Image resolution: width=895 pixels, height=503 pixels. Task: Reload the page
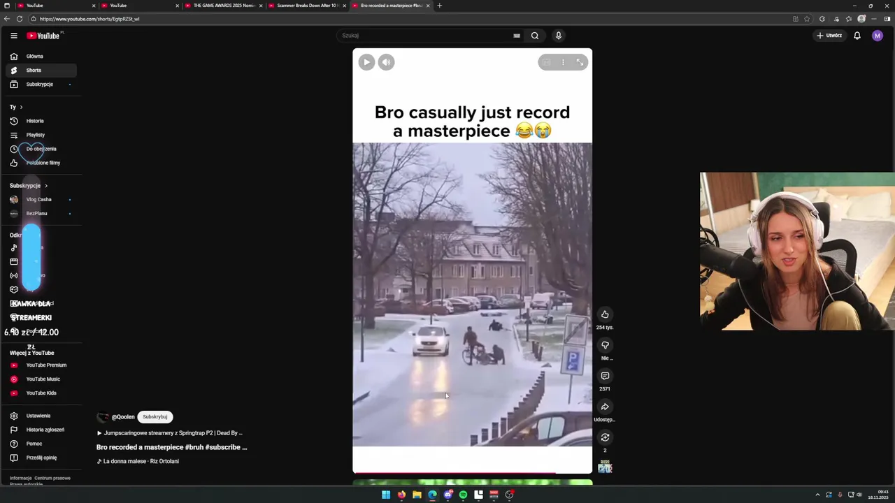click(20, 19)
